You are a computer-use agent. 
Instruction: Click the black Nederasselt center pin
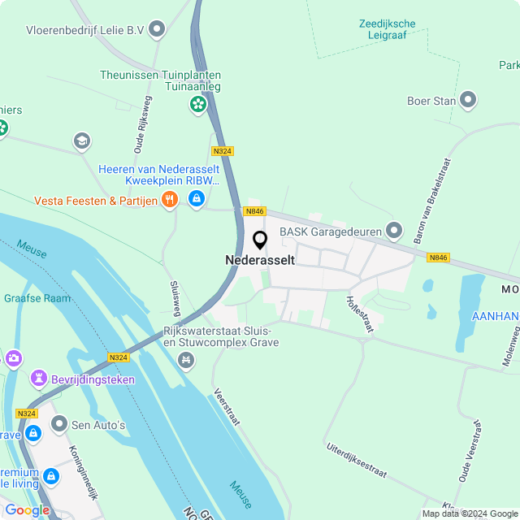(260, 240)
